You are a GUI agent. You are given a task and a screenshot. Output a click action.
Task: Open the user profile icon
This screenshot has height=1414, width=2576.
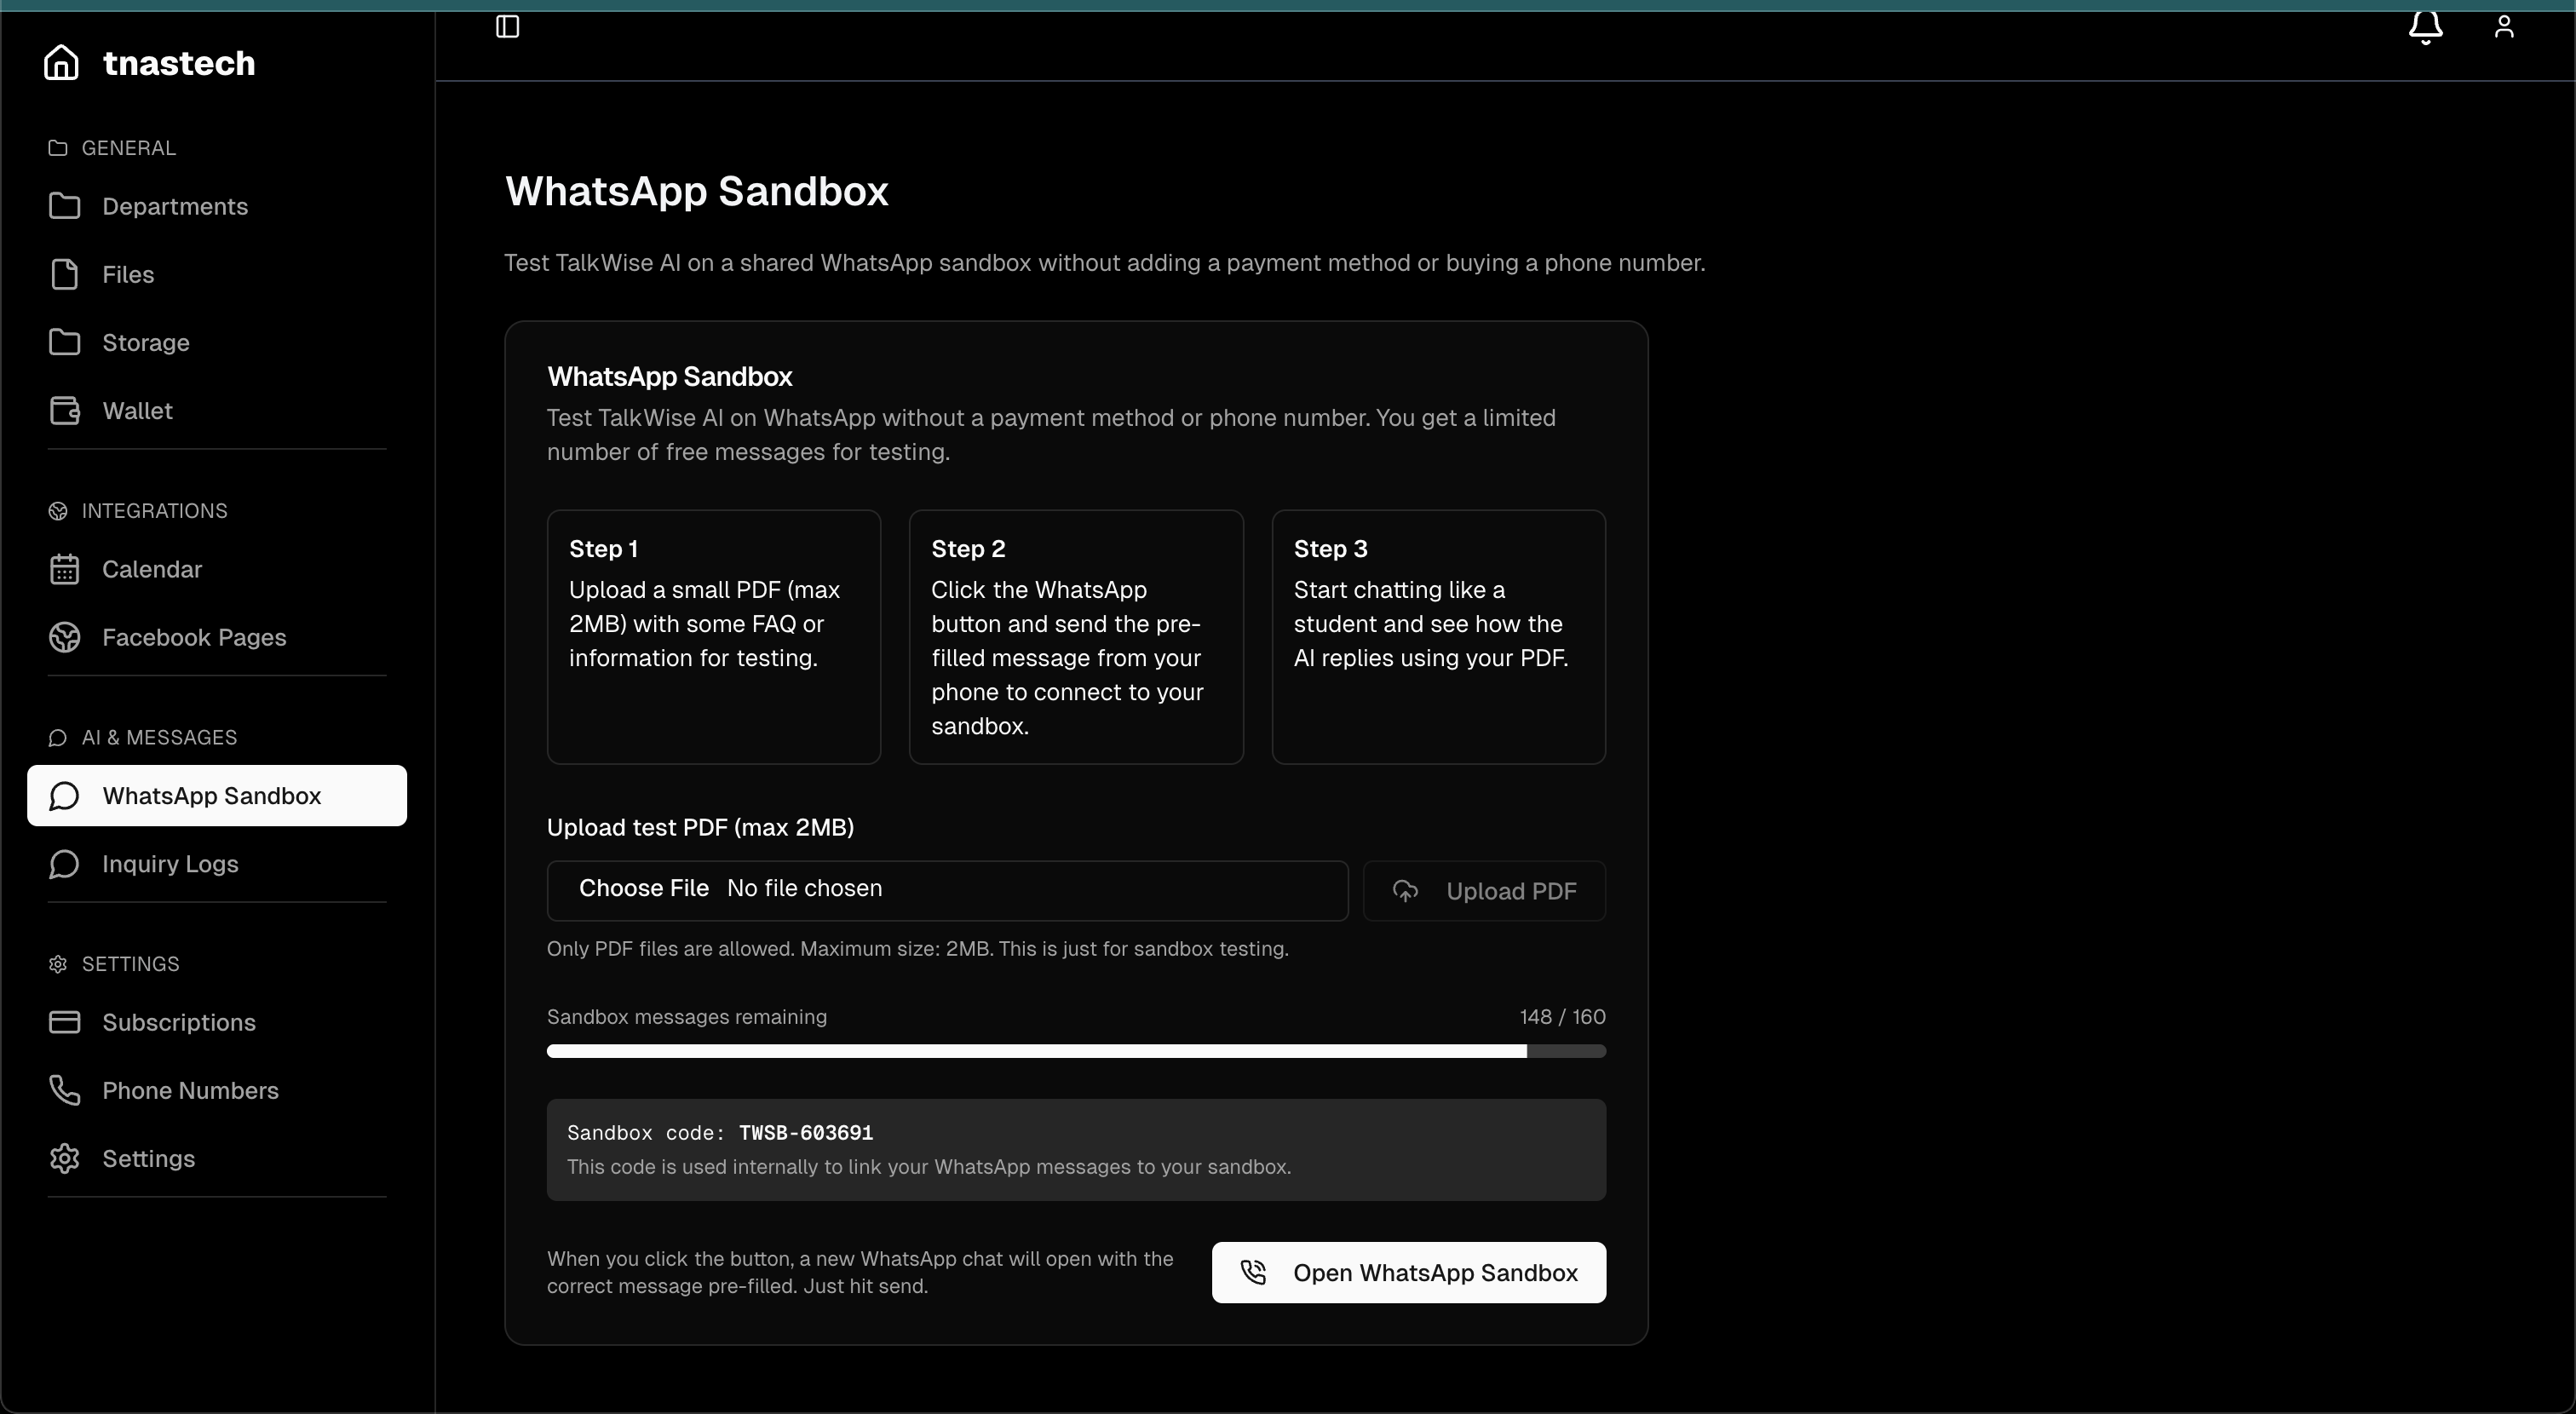click(x=2505, y=27)
